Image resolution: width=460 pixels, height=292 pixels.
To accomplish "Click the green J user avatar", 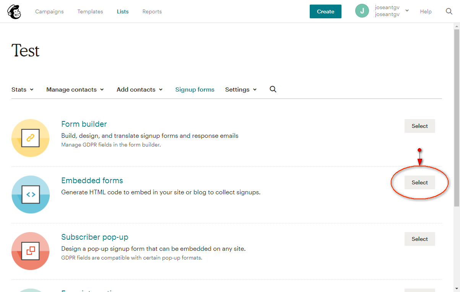I will (362, 11).
